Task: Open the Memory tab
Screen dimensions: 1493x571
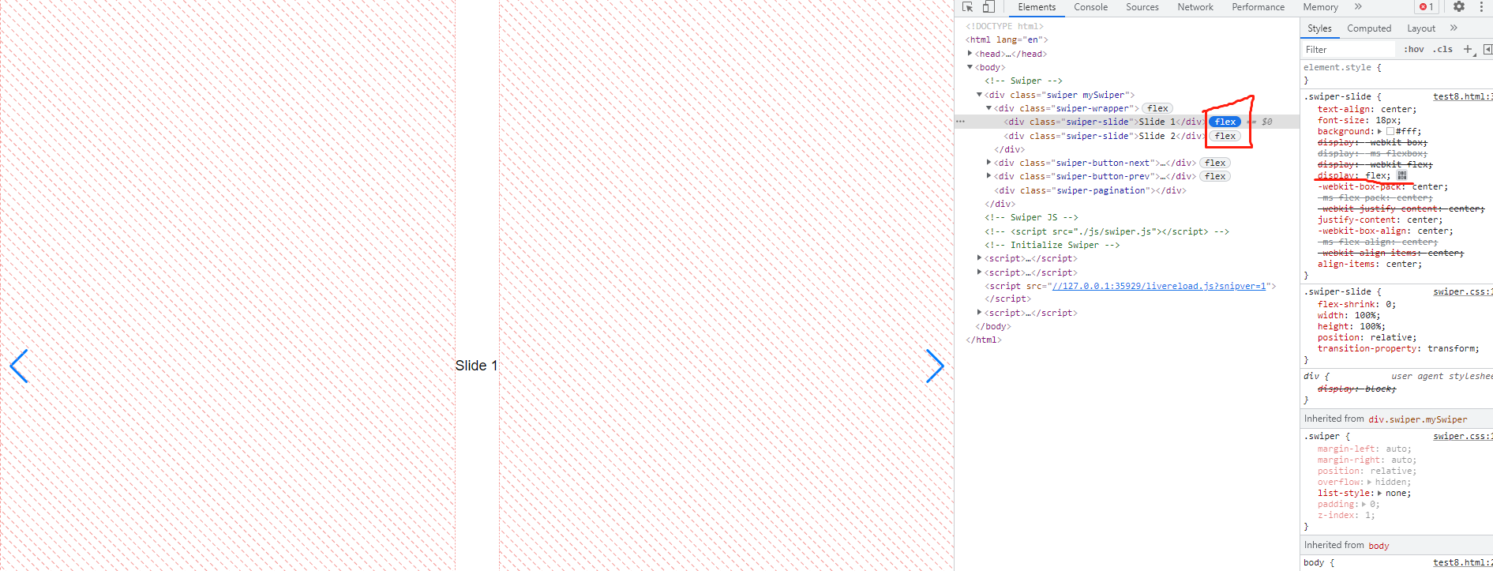Action: pos(1321,7)
